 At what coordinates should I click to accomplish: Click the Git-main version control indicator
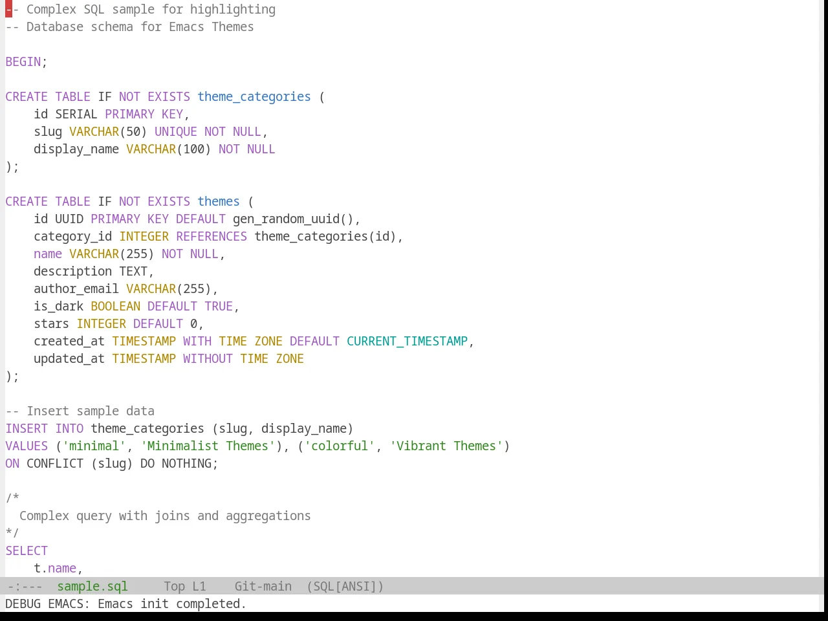point(263,586)
